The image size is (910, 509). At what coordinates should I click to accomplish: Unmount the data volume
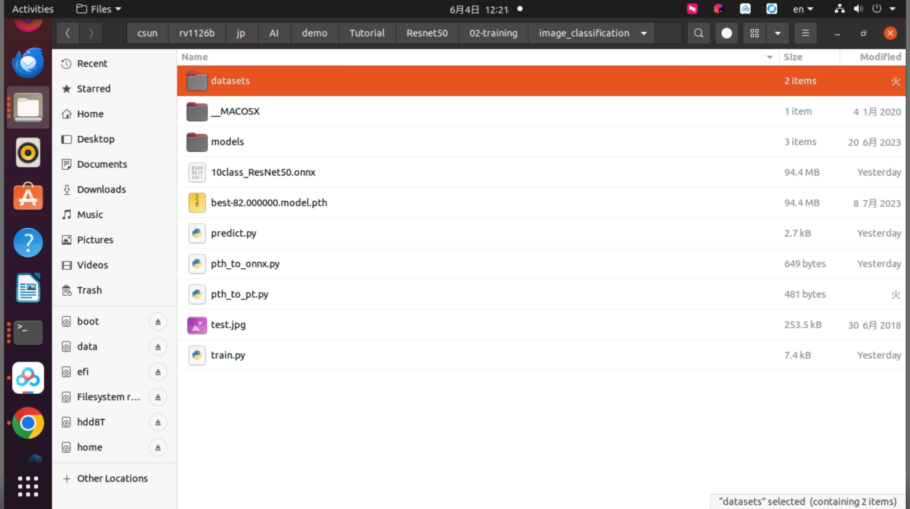pyautogui.click(x=158, y=347)
